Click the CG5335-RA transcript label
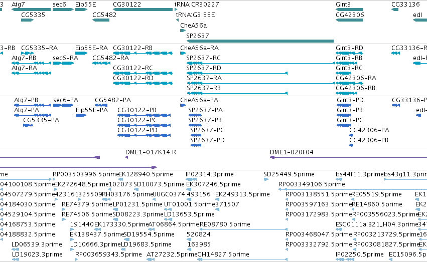Screen dimensions: 427x262 (x=40, y=48)
